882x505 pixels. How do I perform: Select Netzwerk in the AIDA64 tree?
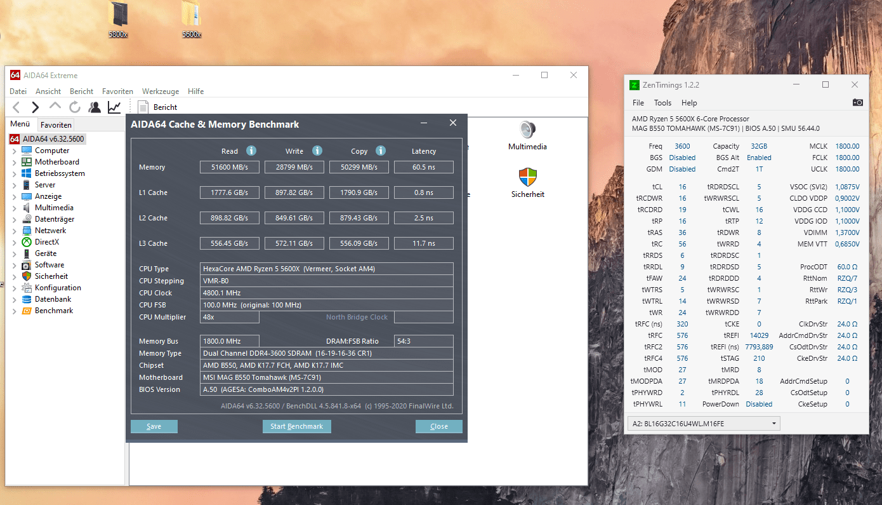(x=50, y=231)
